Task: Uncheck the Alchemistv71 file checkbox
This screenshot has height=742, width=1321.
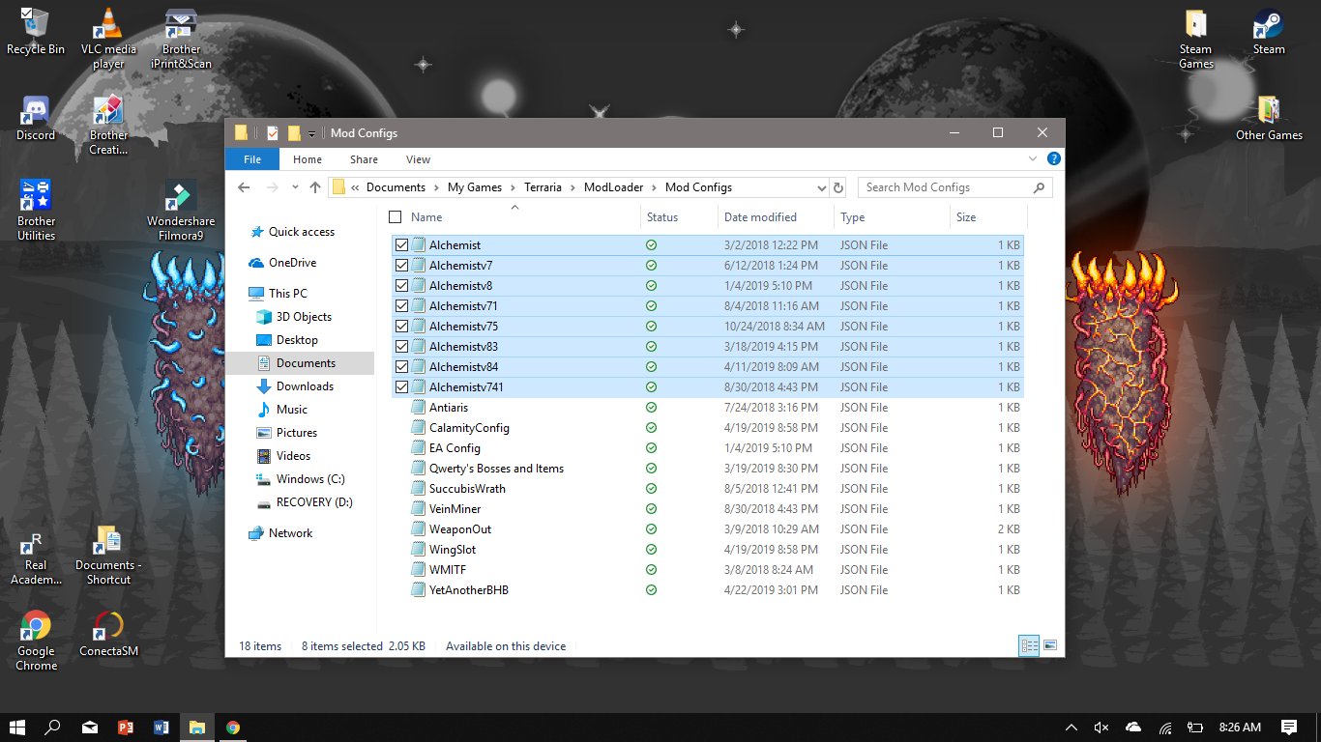Action: 402,306
